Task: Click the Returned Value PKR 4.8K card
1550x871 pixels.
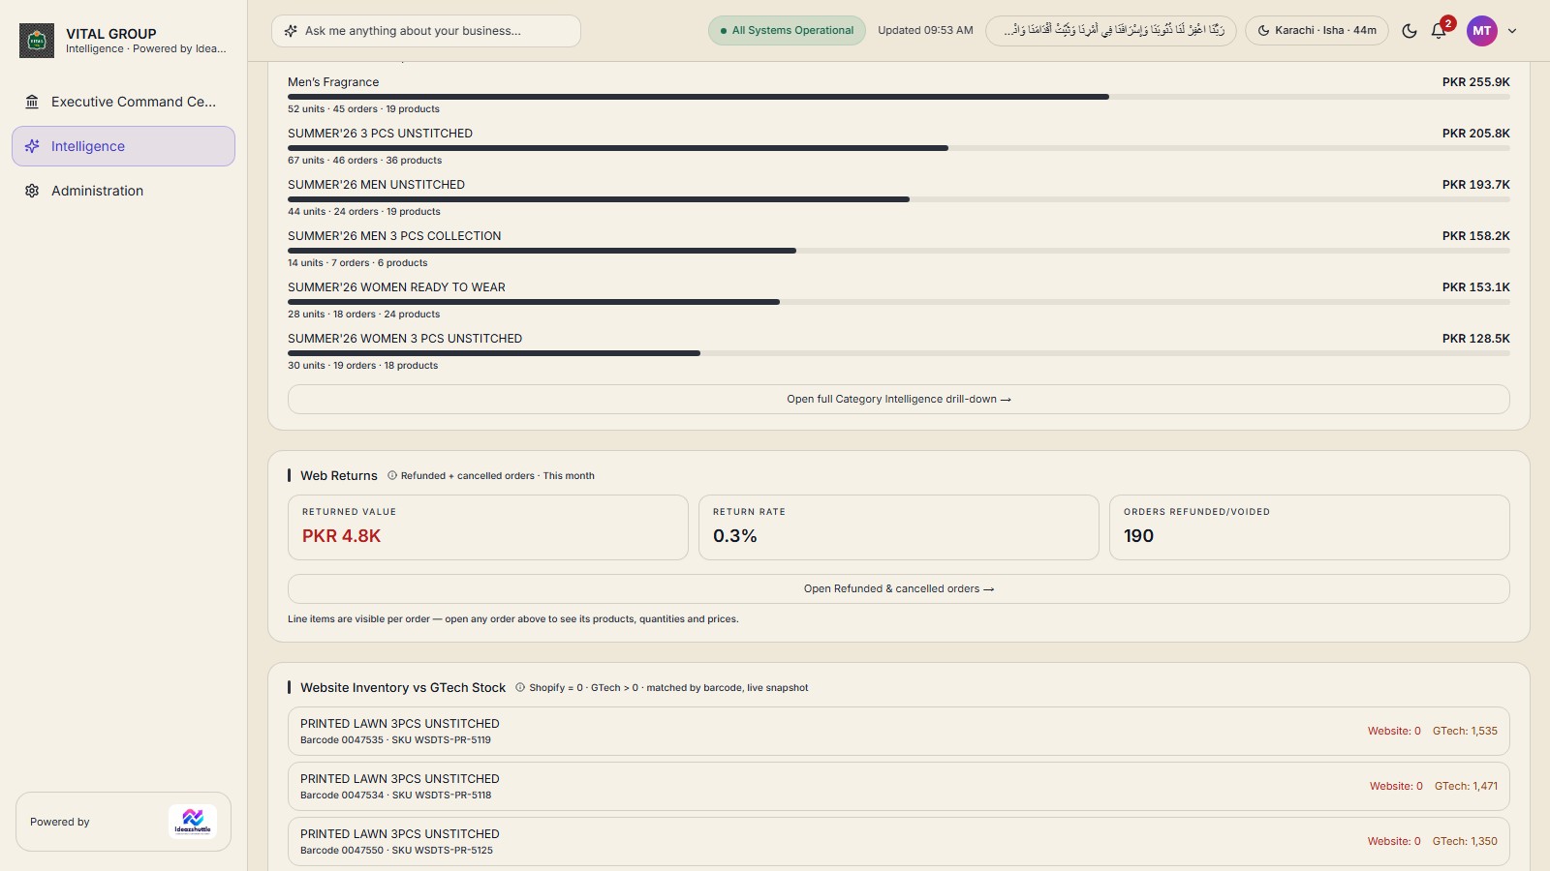Action: click(x=487, y=527)
